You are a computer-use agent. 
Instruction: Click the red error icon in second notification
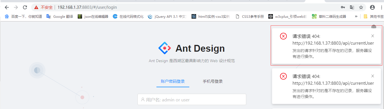click(x=283, y=76)
